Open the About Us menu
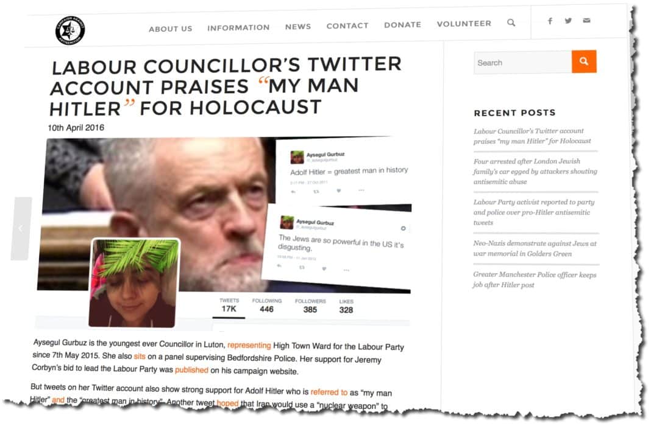 point(171,29)
